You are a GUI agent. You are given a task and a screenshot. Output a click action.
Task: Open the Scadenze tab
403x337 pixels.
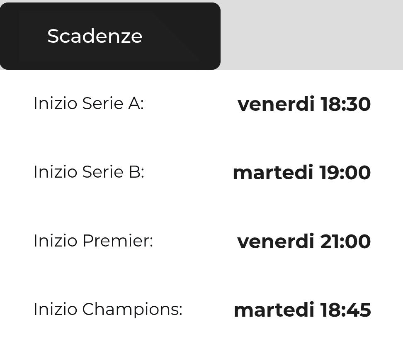[x=95, y=36]
